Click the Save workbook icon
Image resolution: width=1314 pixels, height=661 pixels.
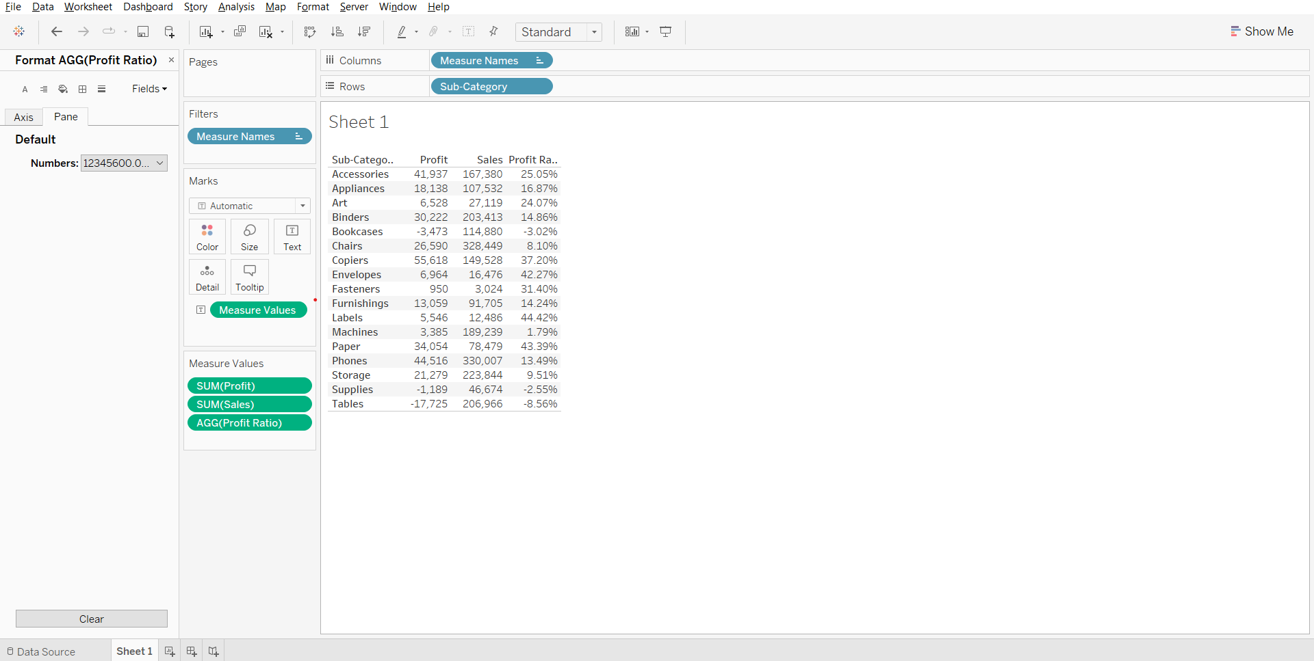143,32
